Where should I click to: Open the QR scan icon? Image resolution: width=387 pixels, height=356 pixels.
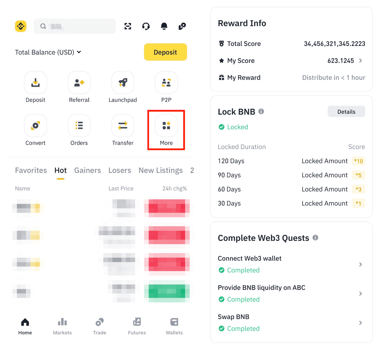coord(128,26)
